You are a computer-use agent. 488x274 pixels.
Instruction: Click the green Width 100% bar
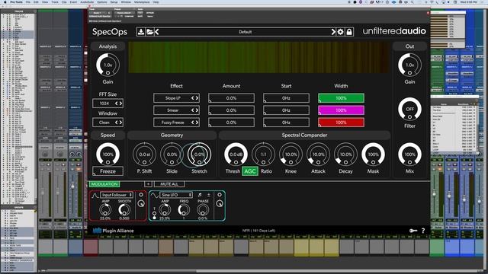[341, 98]
